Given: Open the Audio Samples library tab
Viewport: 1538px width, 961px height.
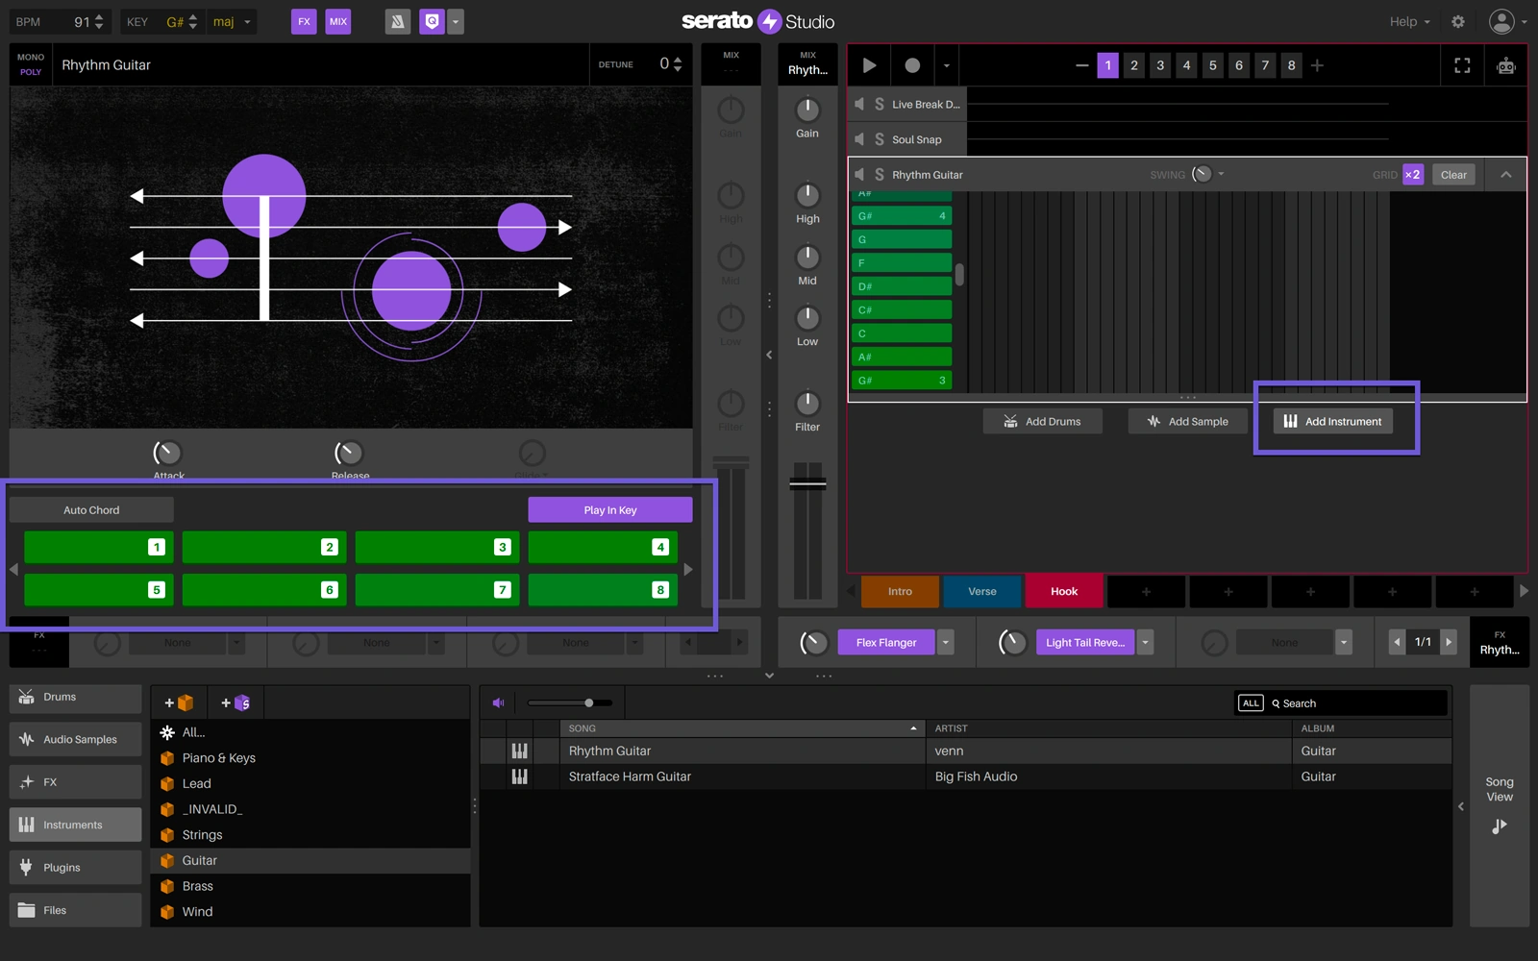Looking at the screenshot, I should pyautogui.click(x=75, y=739).
